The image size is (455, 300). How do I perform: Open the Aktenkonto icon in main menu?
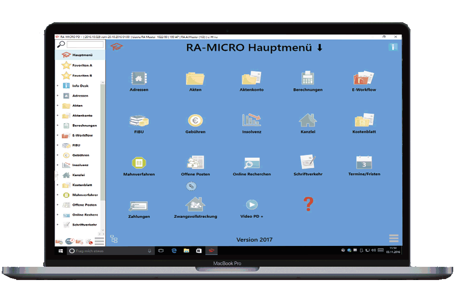click(x=251, y=78)
